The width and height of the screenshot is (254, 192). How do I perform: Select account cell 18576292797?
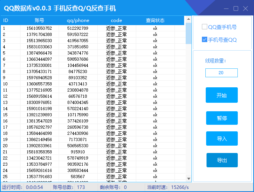(x=39, y=127)
